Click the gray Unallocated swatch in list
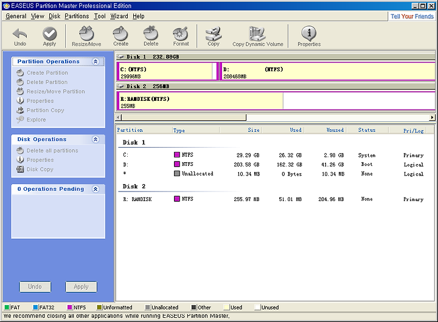This screenshot has height=322, width=438. click(x=177, y=174)
